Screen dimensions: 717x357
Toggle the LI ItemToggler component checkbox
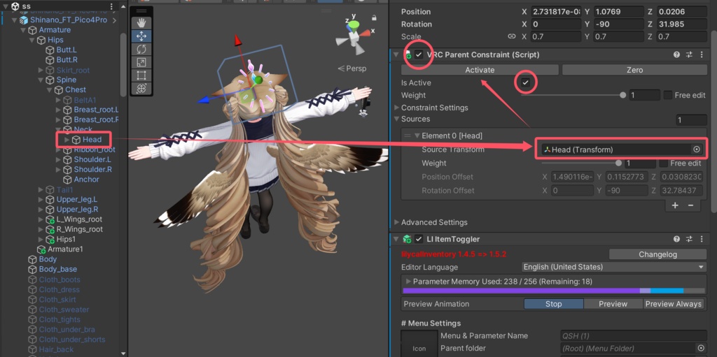click(419, 239)
